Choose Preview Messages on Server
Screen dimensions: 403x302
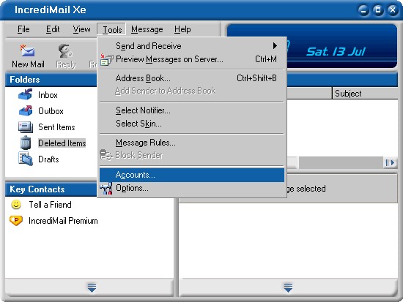192,59
